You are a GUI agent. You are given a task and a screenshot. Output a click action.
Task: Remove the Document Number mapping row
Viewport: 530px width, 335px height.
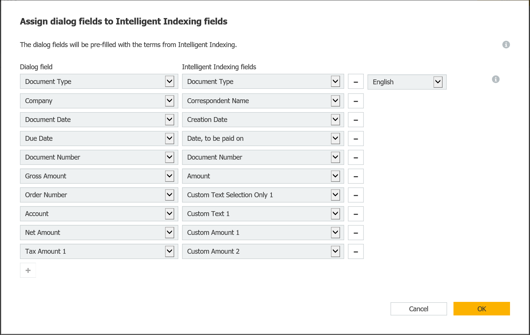point(355,157)
